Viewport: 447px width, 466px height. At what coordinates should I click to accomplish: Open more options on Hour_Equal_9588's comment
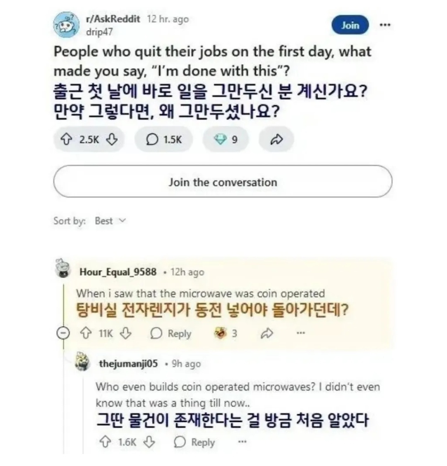301,333
